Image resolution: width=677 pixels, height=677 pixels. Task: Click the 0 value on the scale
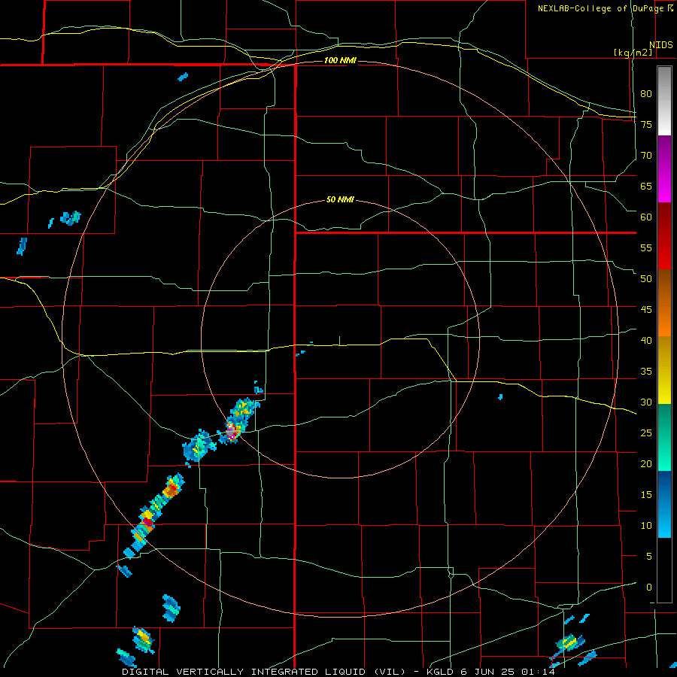click(x=649, y=587)
